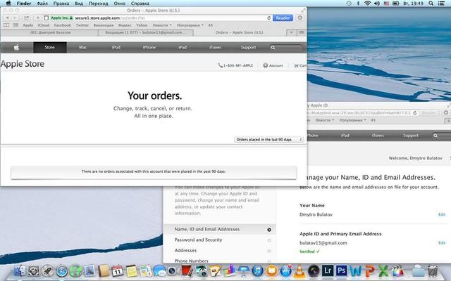This screenshot has width=451, height=281.
Task: Open Spotlight search in the menu bar
Action: point(432,4)
